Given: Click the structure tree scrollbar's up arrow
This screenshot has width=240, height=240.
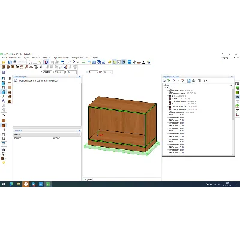Looking at the screenshot, I should 233,88.
